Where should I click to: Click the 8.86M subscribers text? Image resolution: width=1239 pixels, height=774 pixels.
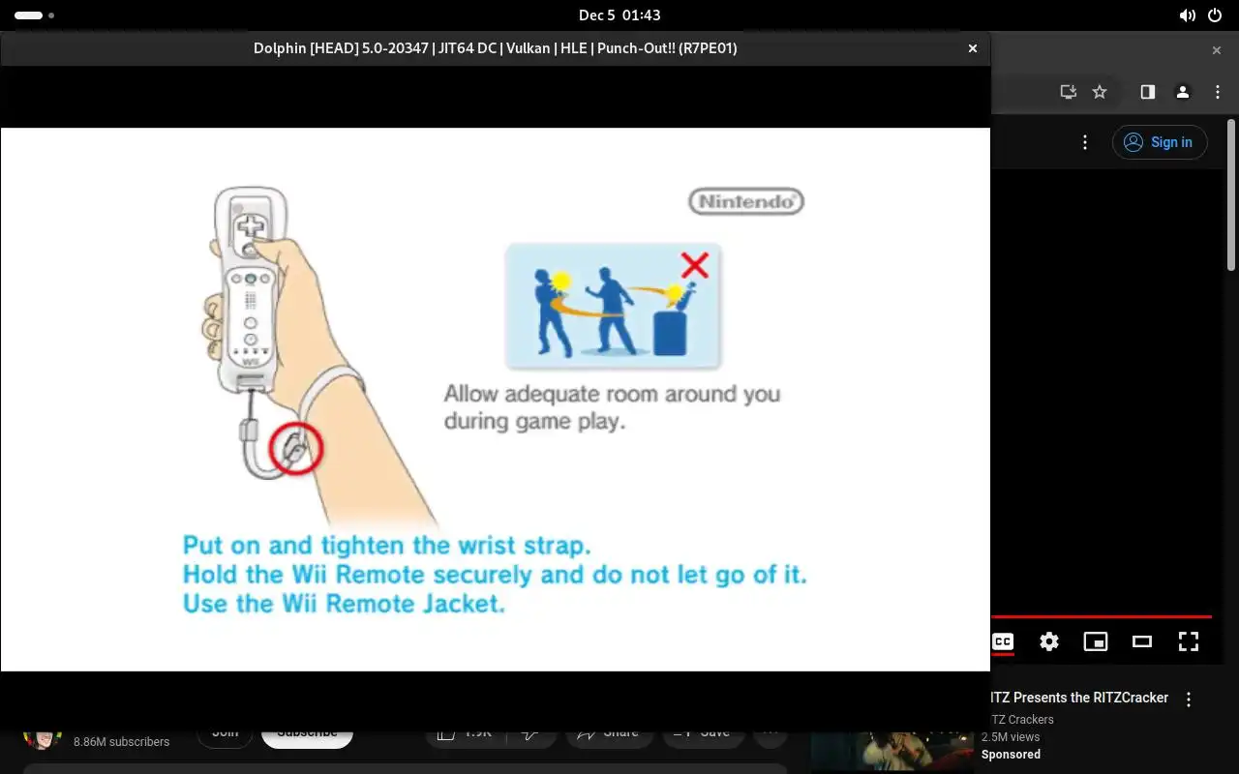121,742
